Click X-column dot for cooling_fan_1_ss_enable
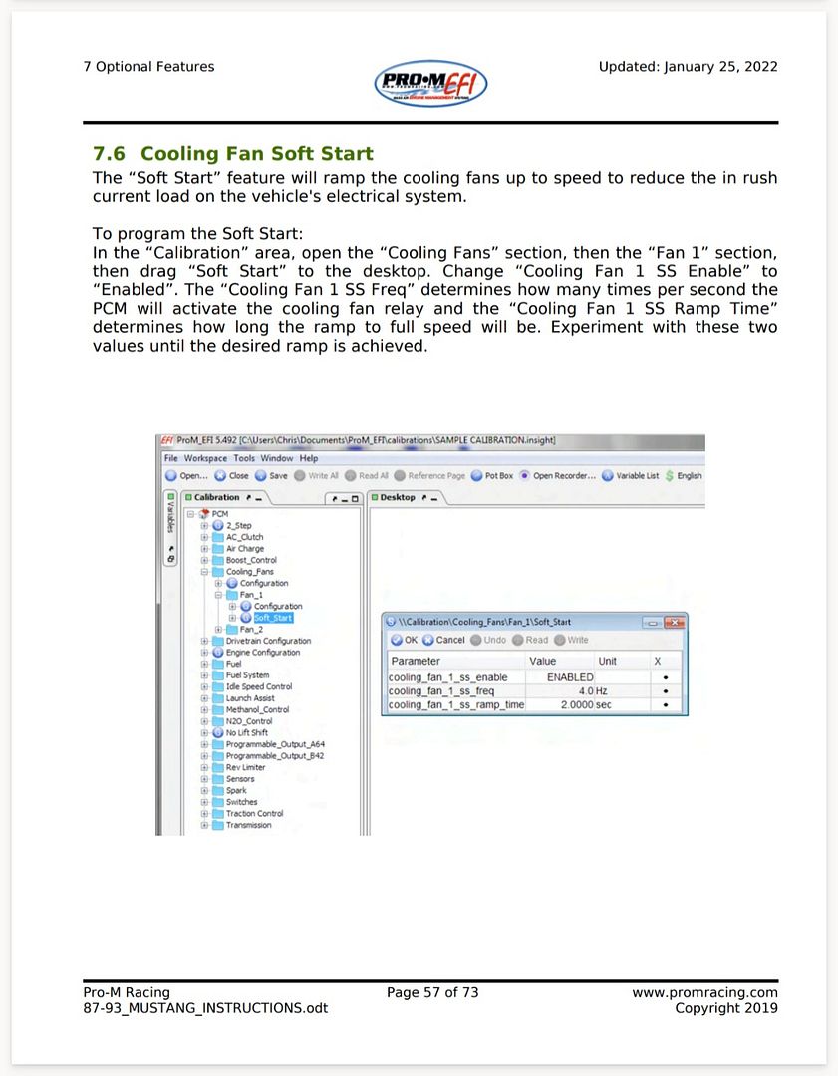This screenshot has width=838, height=1076. coord(666,677)
